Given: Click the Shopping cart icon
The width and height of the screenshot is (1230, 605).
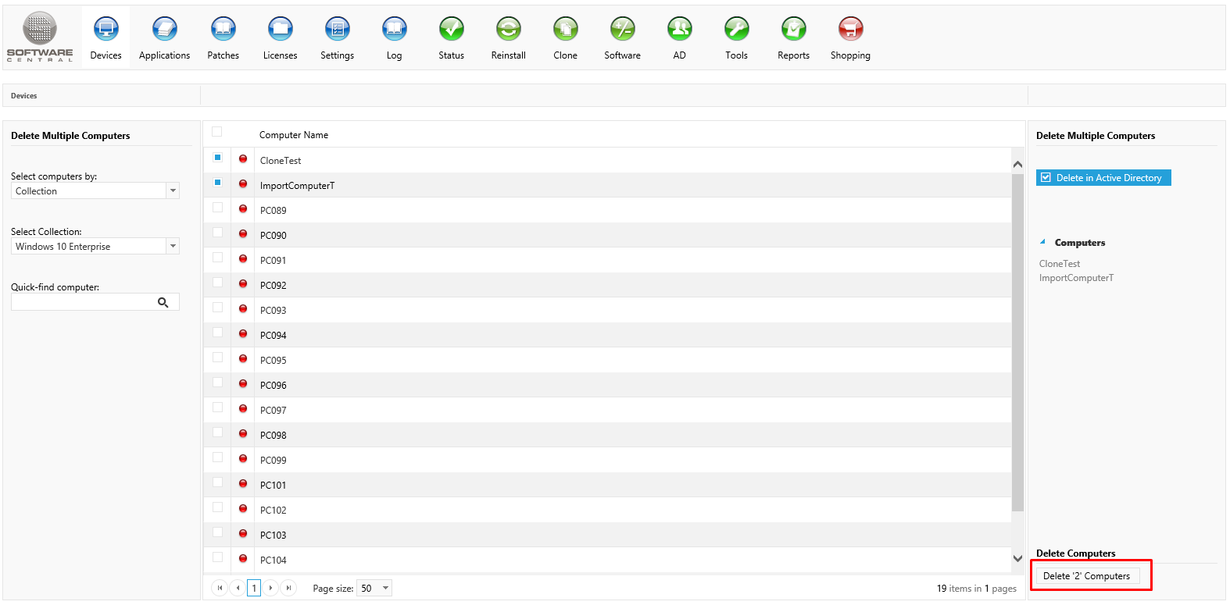Looking at the screenshot, I should [x=850, y=30].
